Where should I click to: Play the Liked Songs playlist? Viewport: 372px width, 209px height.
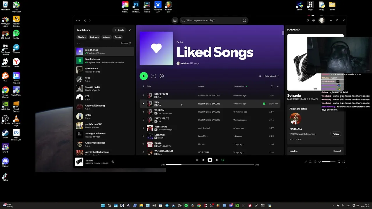[144, 76]
